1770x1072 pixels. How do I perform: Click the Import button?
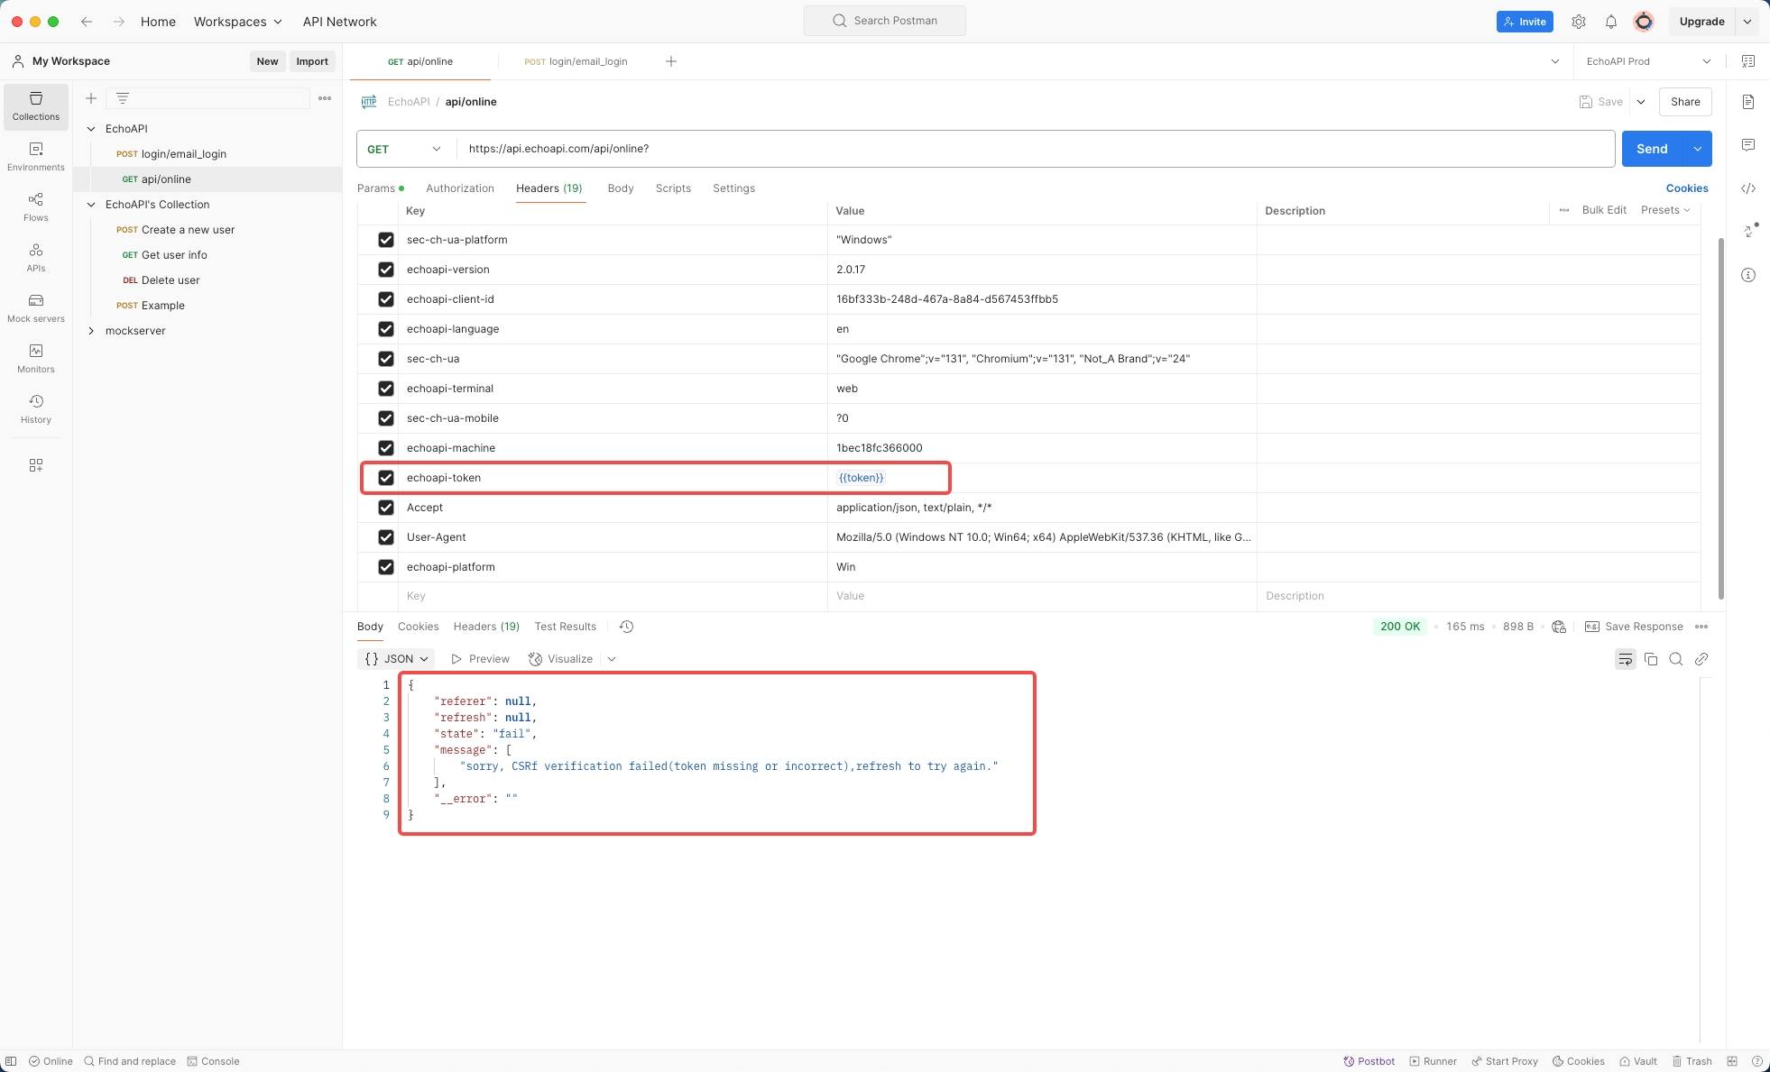point(312,61)
